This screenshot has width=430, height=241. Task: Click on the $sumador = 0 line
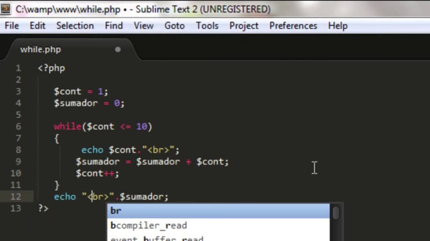click(x=89, y=103)
